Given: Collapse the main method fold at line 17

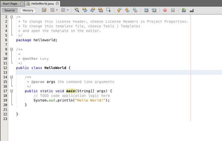Looking at the screenshot, I should (x=12, y=91).
